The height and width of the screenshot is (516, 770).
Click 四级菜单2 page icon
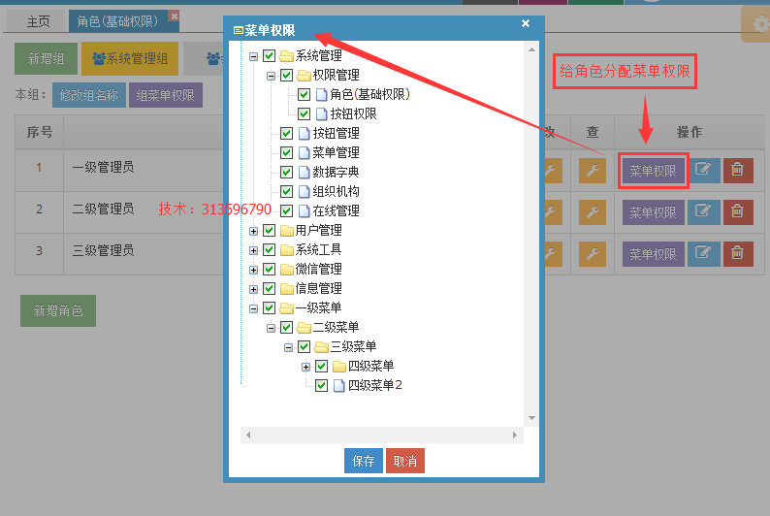(338, 385)
